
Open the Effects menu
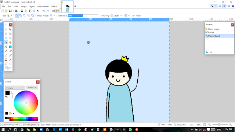click(x=54, y=7)
